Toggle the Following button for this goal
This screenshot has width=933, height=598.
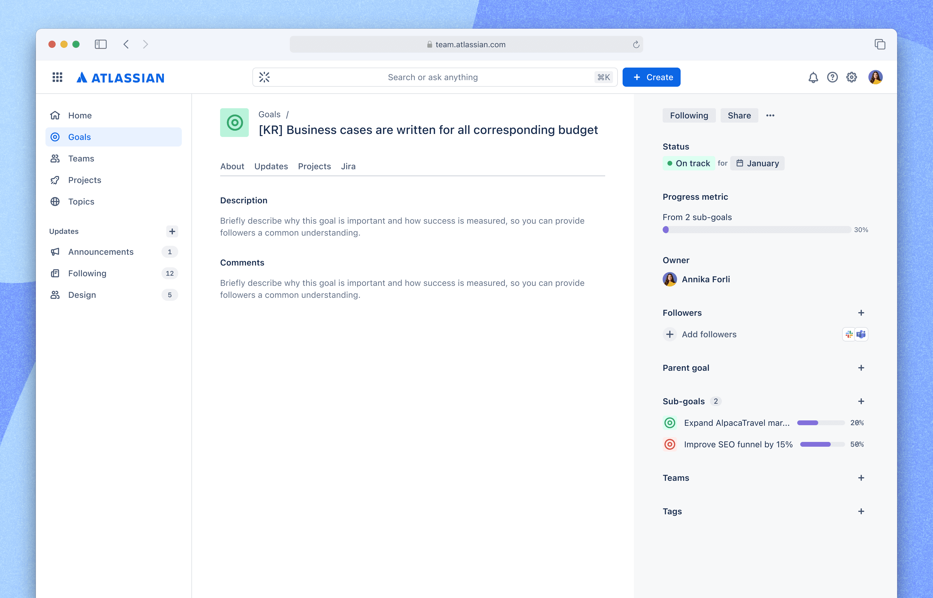pyautogui.click(x=689, y=115)
